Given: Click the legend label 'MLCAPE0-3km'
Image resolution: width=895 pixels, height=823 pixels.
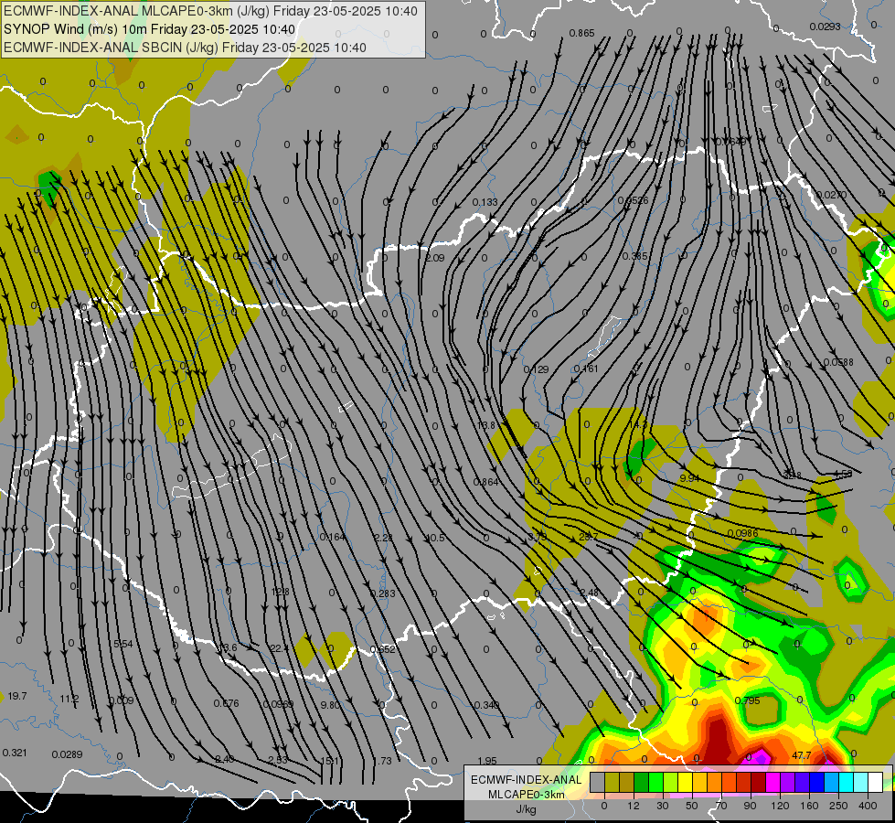Looking at the screenshot, I should pos(526,795).
